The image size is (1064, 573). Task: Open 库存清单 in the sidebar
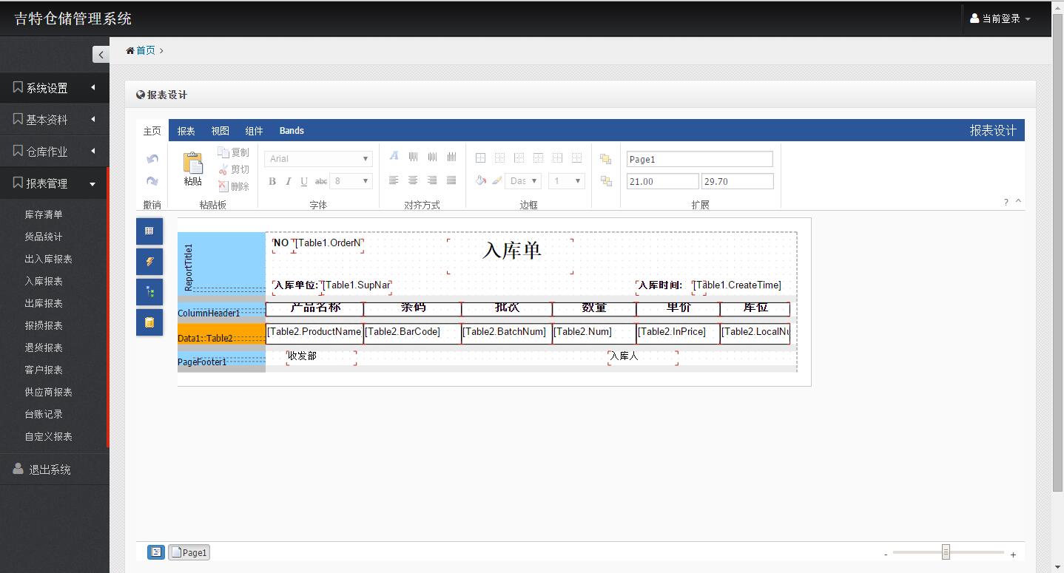(44, 214)
